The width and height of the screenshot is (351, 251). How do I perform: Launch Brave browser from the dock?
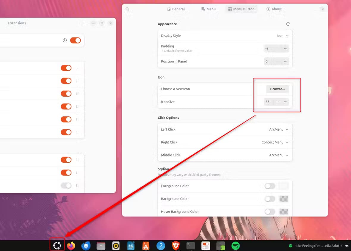[176, 246]
